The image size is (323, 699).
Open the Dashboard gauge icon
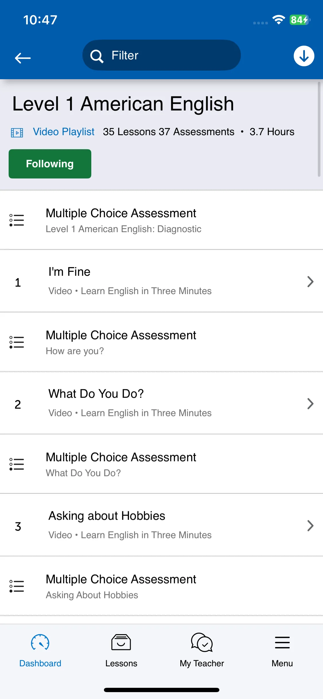tap(40, 642)
